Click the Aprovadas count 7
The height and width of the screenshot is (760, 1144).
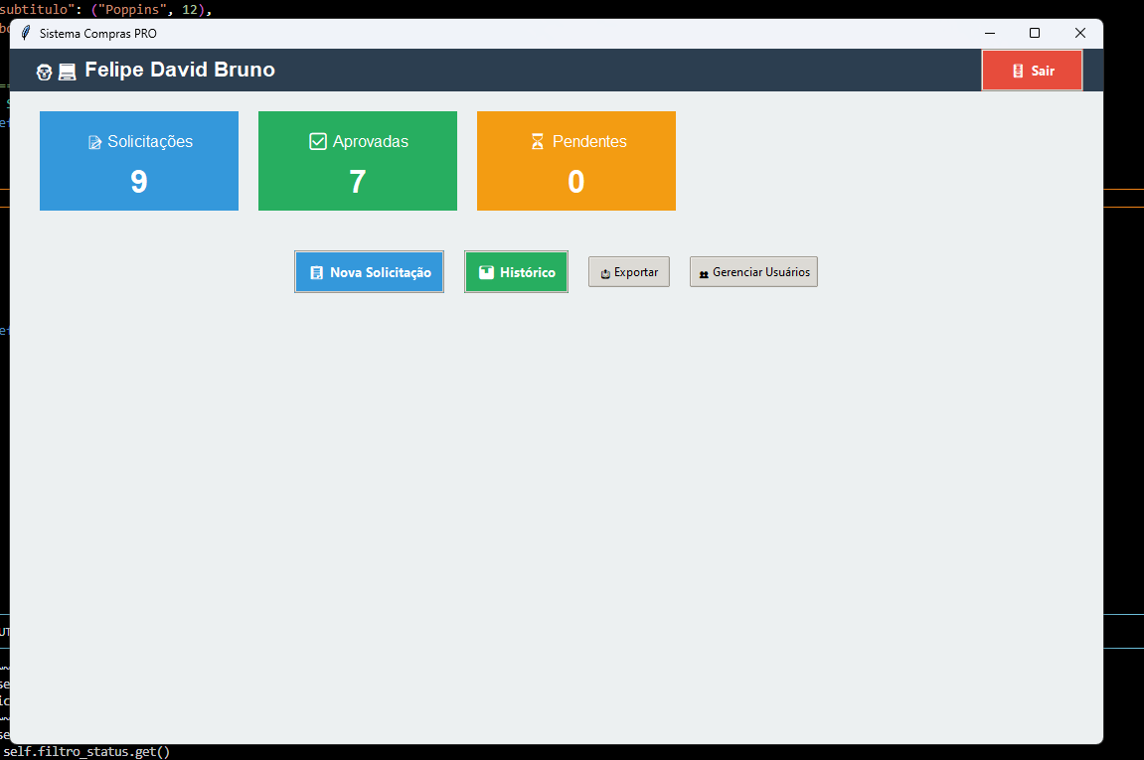(358, 182)
